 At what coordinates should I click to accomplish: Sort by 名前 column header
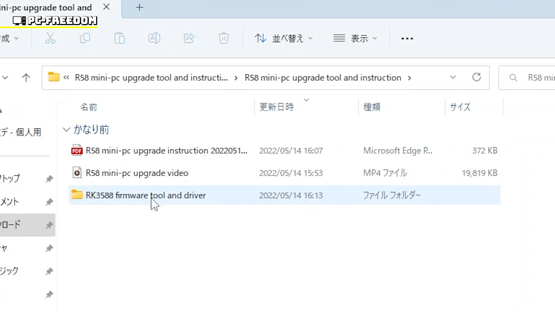89,107
